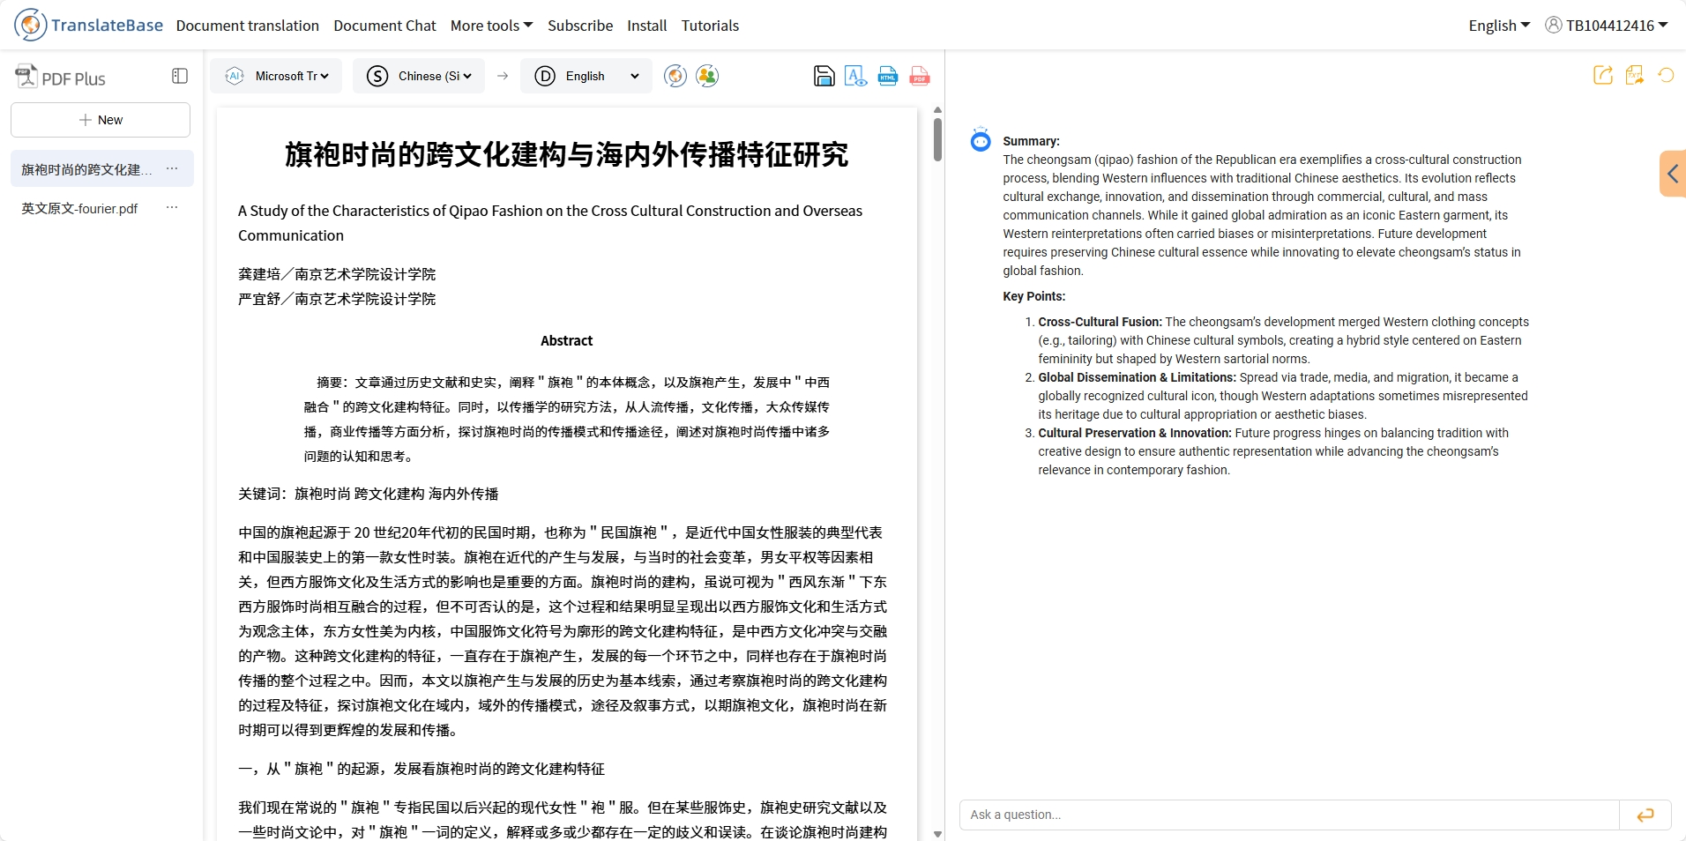Click the Key Points: label
The image size is (1686, 841).
[1033, 296]
